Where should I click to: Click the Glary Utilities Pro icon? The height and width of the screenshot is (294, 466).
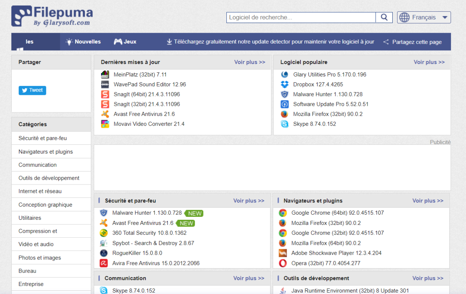click(x=285, y=75)
